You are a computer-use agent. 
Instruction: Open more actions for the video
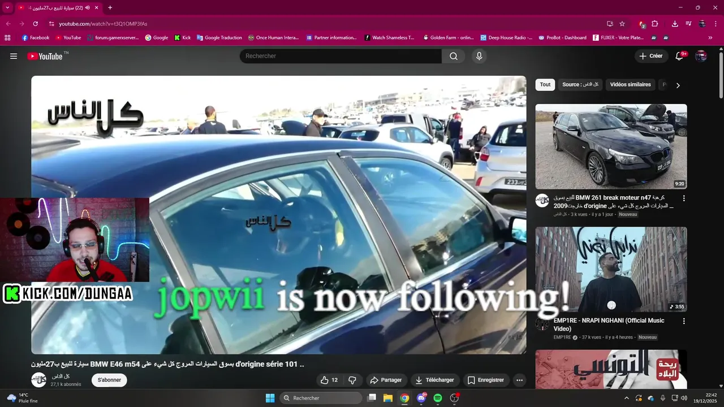(x=519, y=380)
